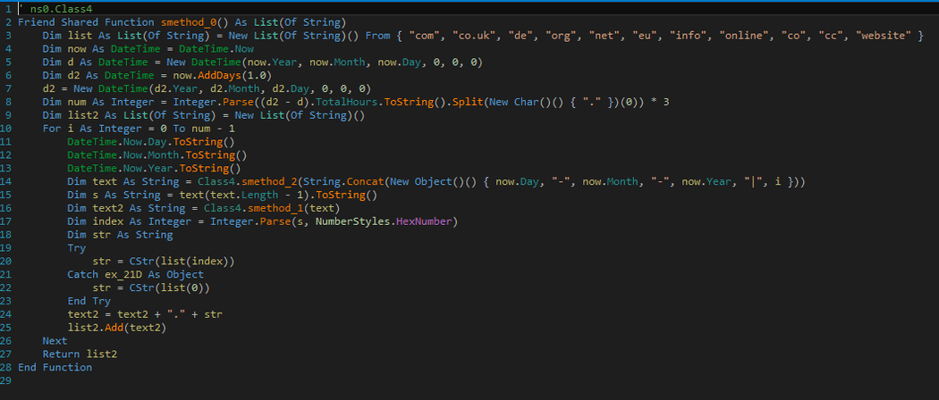Click End Try on line 23
939x400 pixels.
point(89,301)
